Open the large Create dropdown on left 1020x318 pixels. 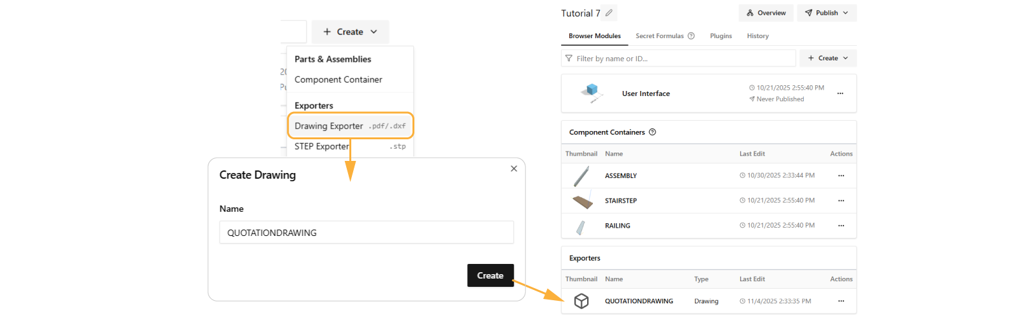(350, 32)
